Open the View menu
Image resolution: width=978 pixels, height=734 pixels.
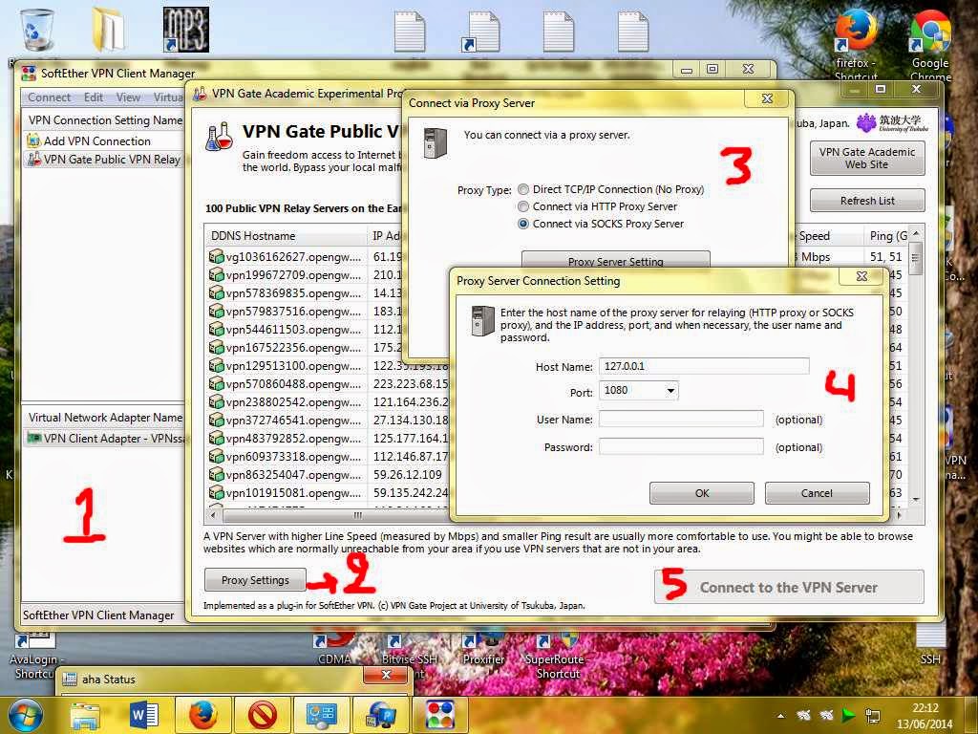pyautogui.click(x=128, y=97)
